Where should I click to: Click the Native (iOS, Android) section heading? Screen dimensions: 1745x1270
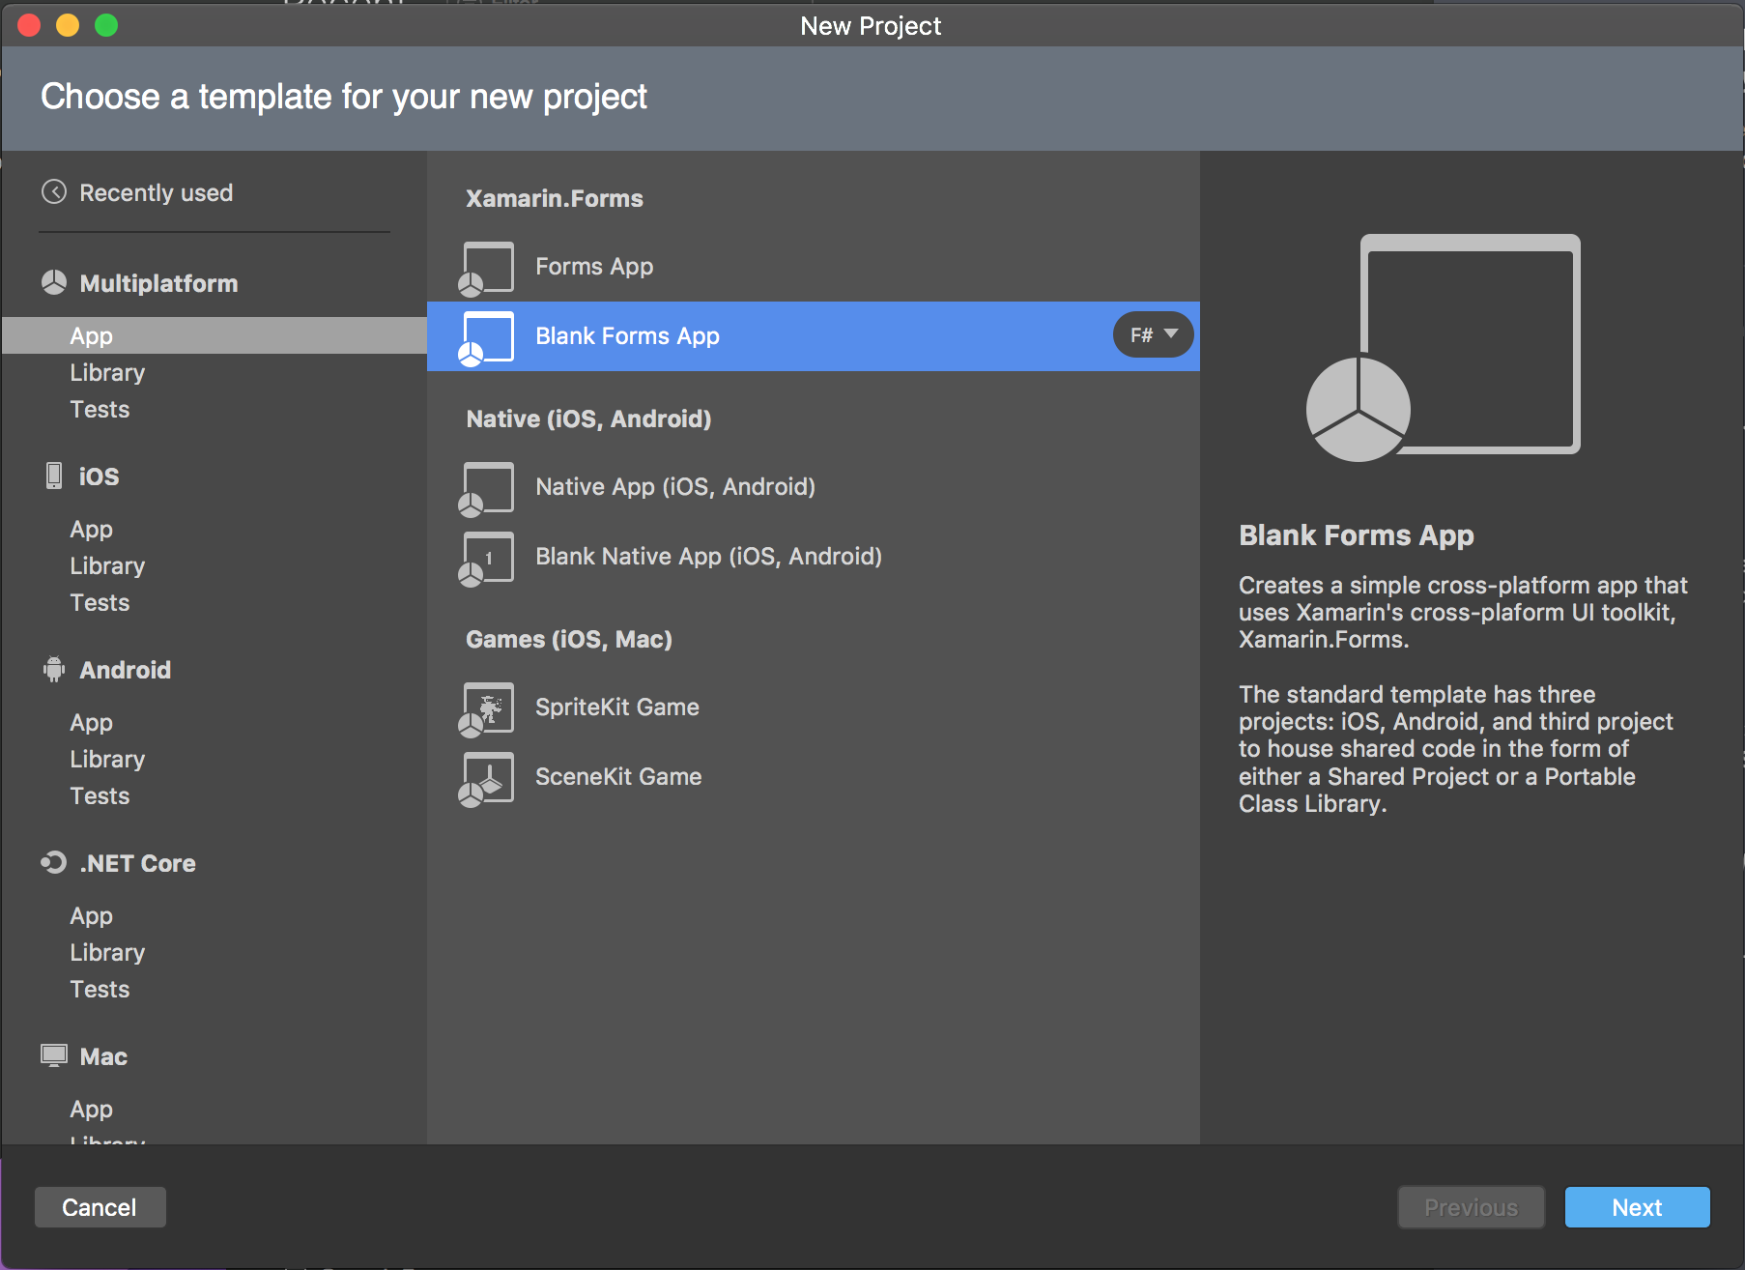pyautogui.click(x=588, y=419)
